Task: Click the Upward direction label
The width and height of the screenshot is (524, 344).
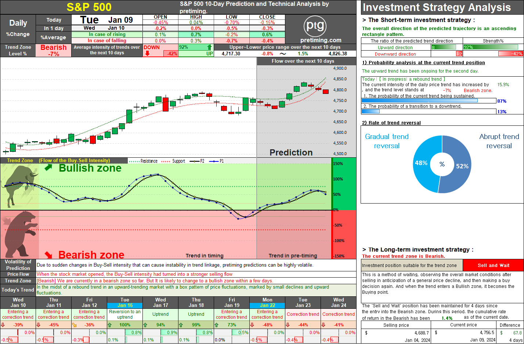Action: click(x=395, y=47)
